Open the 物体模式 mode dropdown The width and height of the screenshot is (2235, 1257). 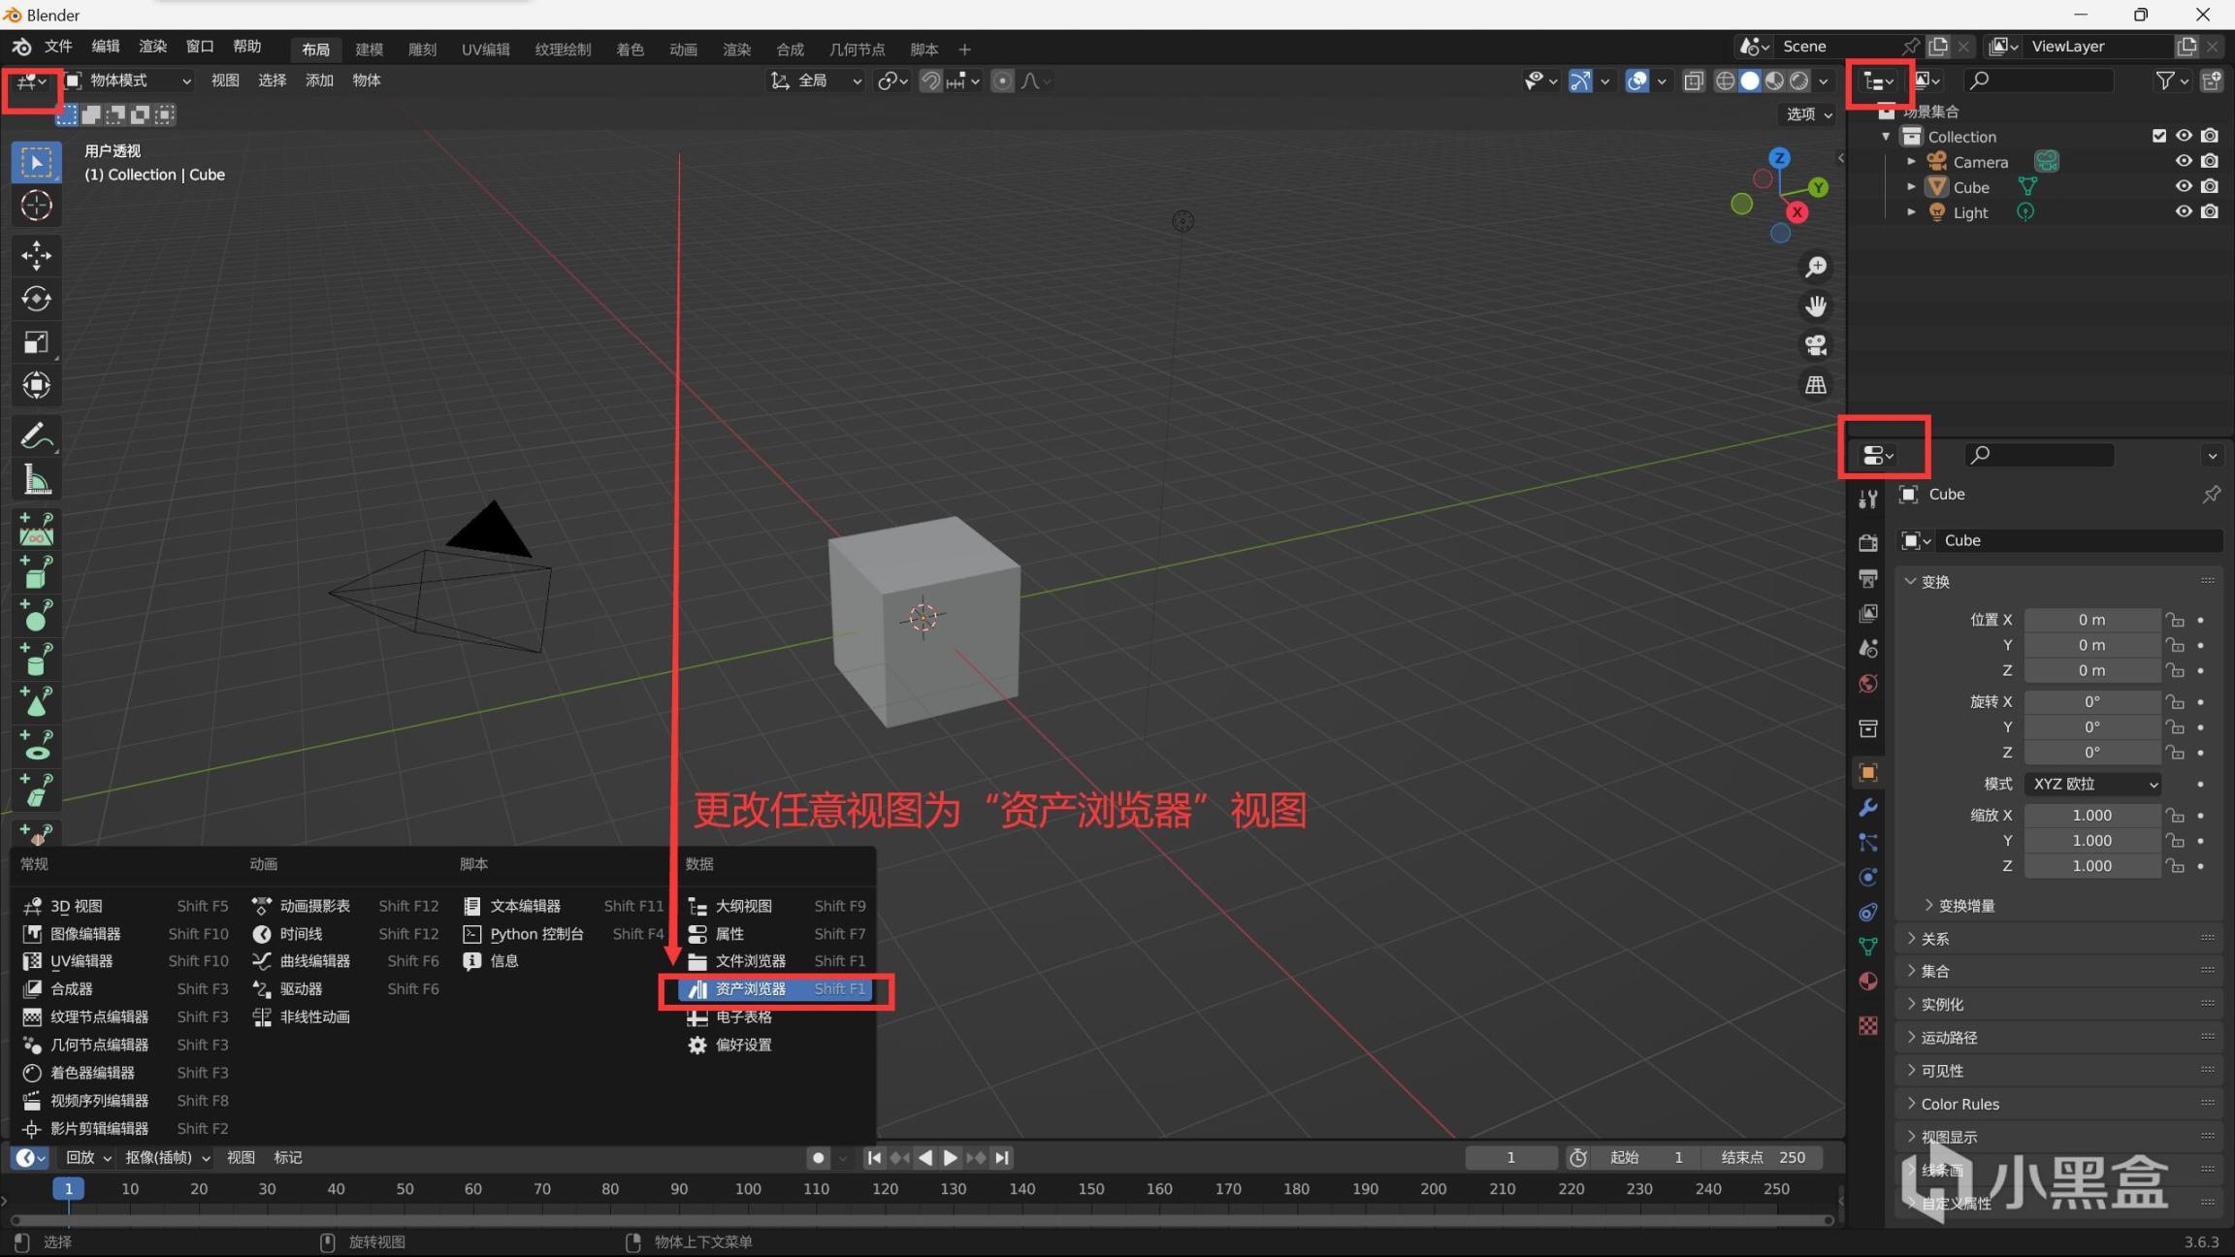pos(129,81)
